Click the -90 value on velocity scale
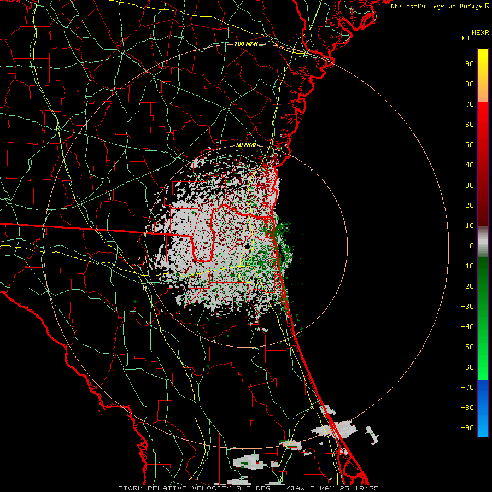 (x=467, y=428)
